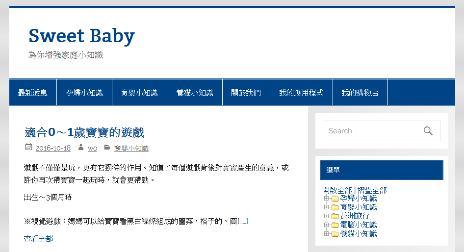Open 我的購物店 navigation menu item
464x252 pixels.
coord(360,93)
